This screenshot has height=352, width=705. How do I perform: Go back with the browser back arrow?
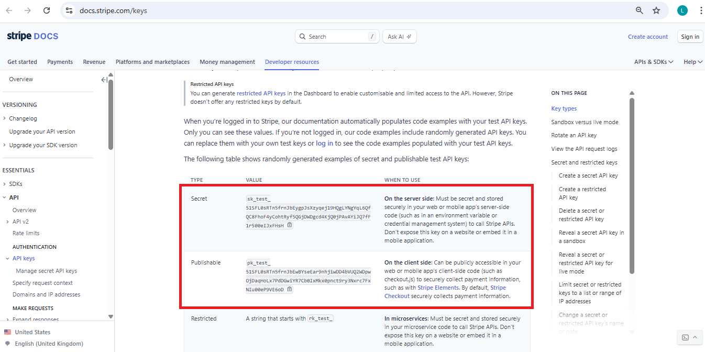9,10
